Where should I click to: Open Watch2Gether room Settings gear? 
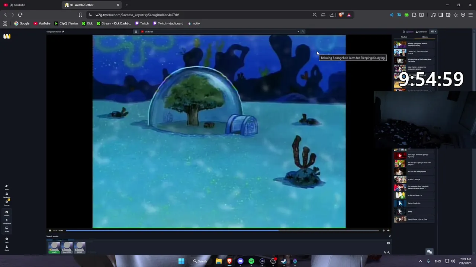7,202
